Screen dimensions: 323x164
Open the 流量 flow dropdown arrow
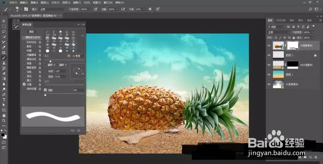pyautogui.click(x=118, y=9)
